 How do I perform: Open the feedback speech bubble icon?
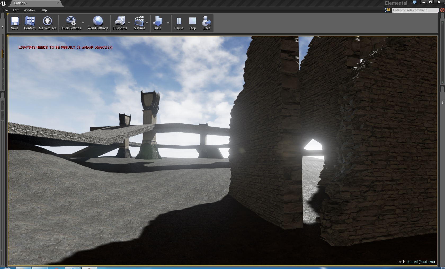point(415,2)
